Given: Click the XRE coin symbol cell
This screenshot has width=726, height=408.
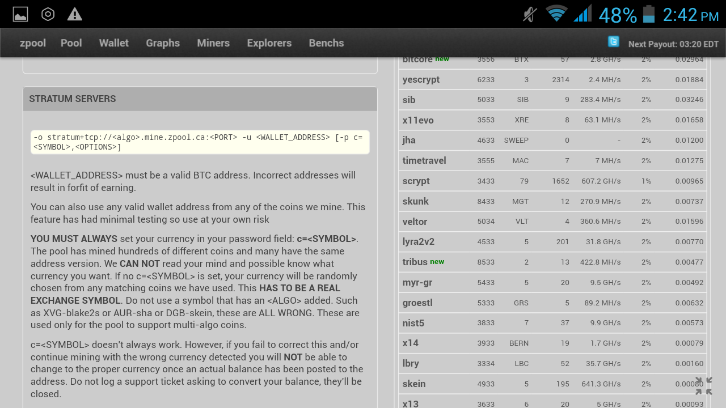Looking at the screenshot, I should click(x=521, y=120).
